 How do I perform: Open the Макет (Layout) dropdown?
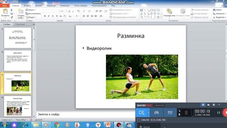click(x=31, y=10)
